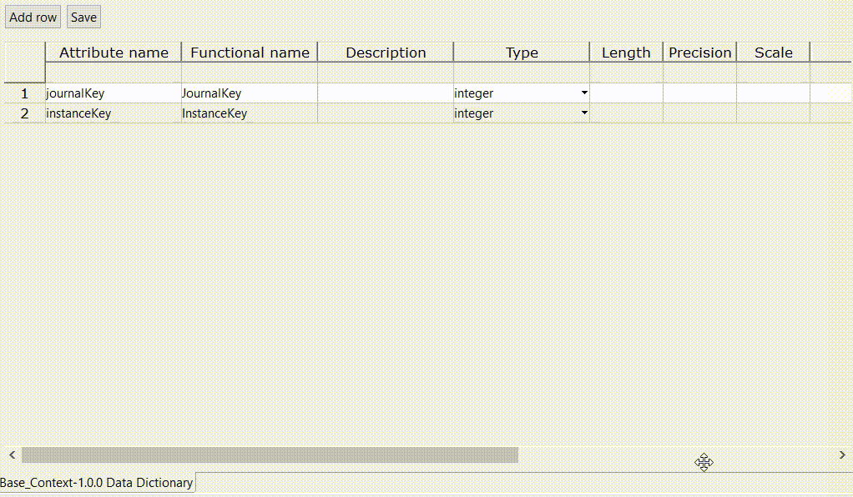Click filter box under Length

coord(626,73)
